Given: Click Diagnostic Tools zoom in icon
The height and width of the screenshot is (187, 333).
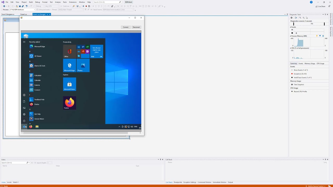Looking at the screenshot, I should point(300,18).
